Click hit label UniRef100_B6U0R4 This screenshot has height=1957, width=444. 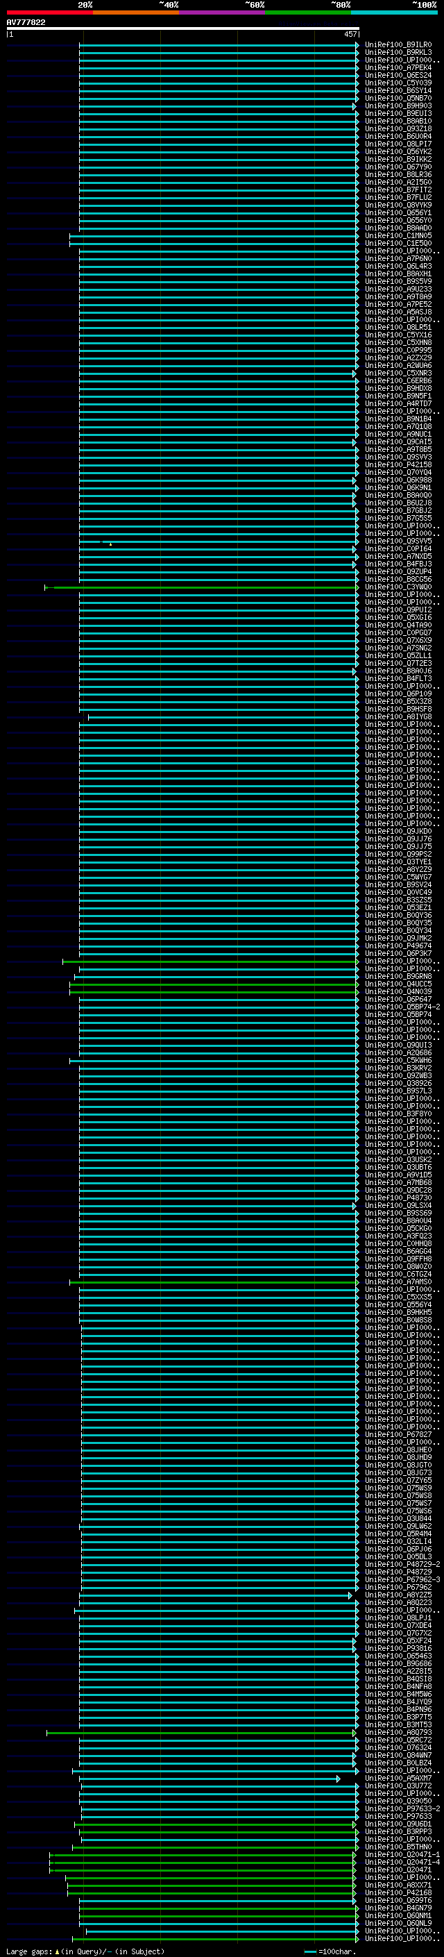point(398,136)
